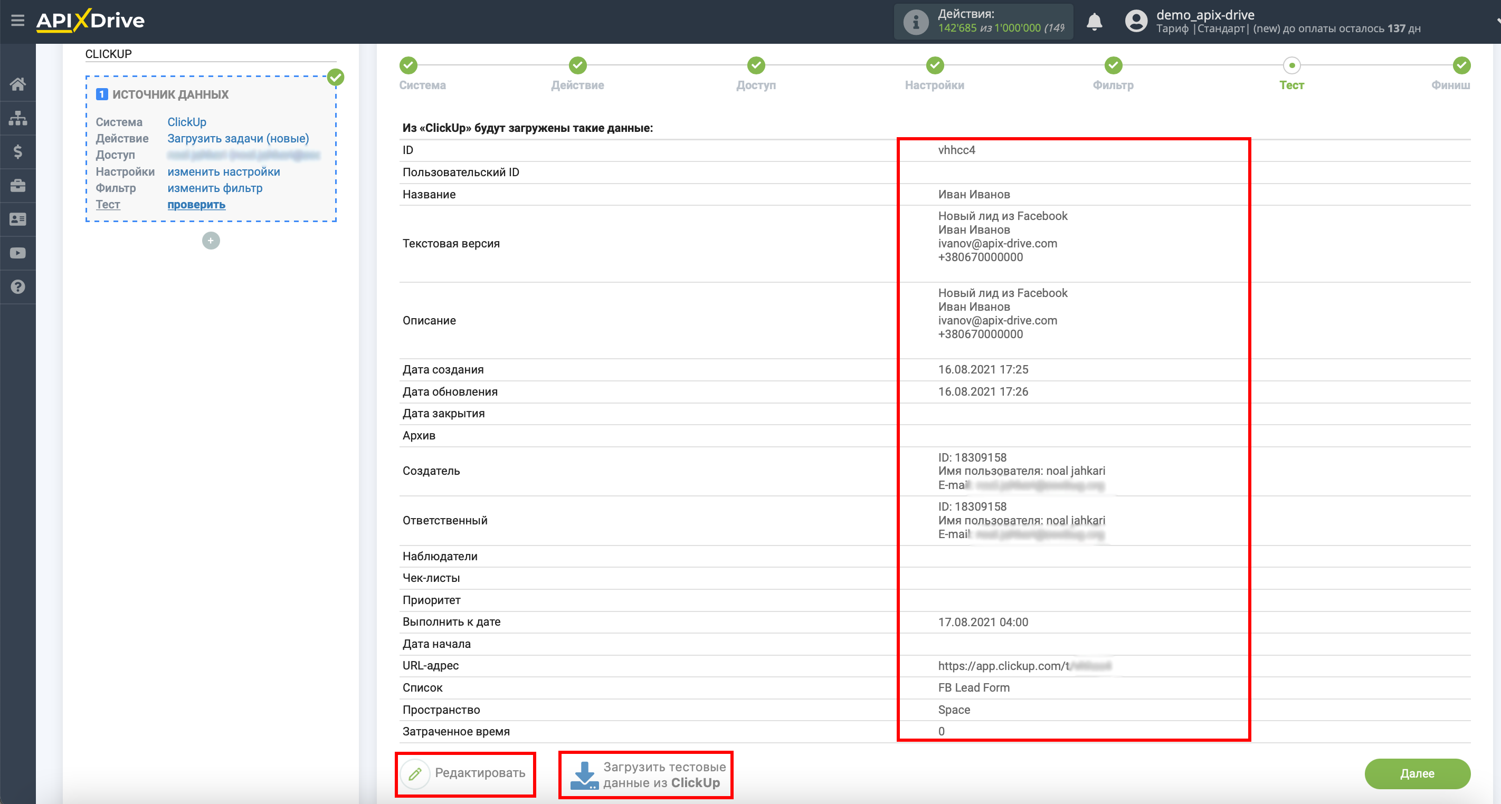Click the Приоритет row label

(431, 601)
